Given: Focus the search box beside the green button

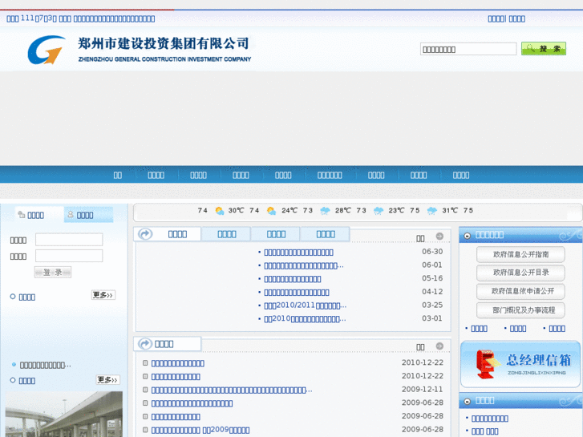Looking at the screenshot, I should 468,49.
